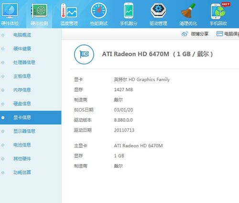Screen dimensions: 239x203
Task: Open 电池信息 sidebar entry
Action: (x=22, y=145)
